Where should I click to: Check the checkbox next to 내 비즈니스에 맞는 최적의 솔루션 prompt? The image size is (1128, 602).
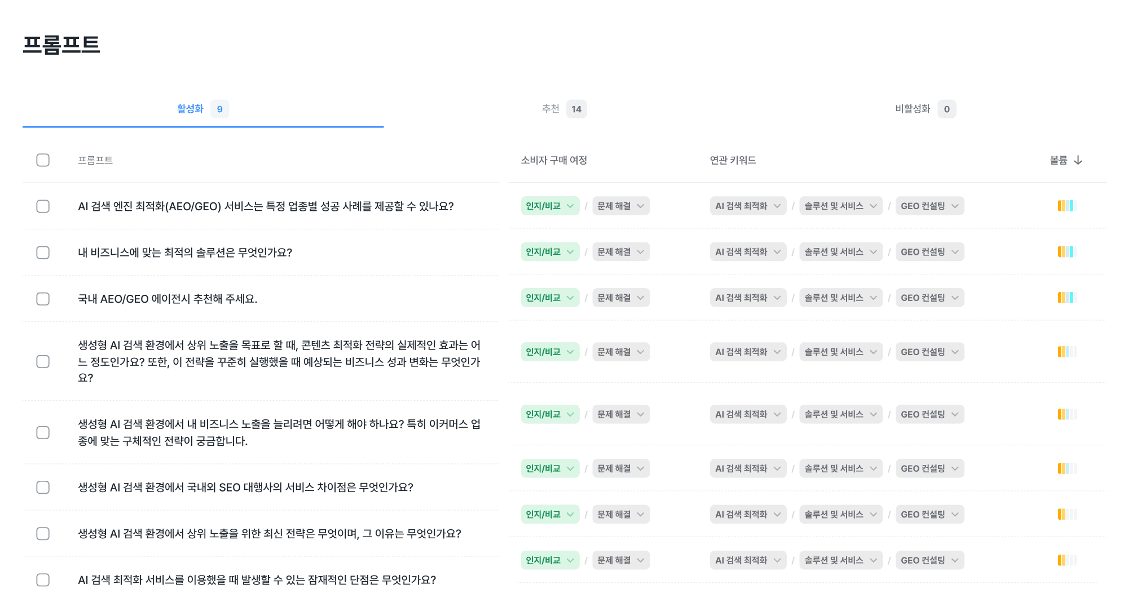(43, 253)
